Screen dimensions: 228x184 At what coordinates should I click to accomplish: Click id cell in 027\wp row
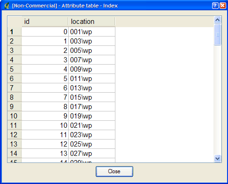point(45,154)
